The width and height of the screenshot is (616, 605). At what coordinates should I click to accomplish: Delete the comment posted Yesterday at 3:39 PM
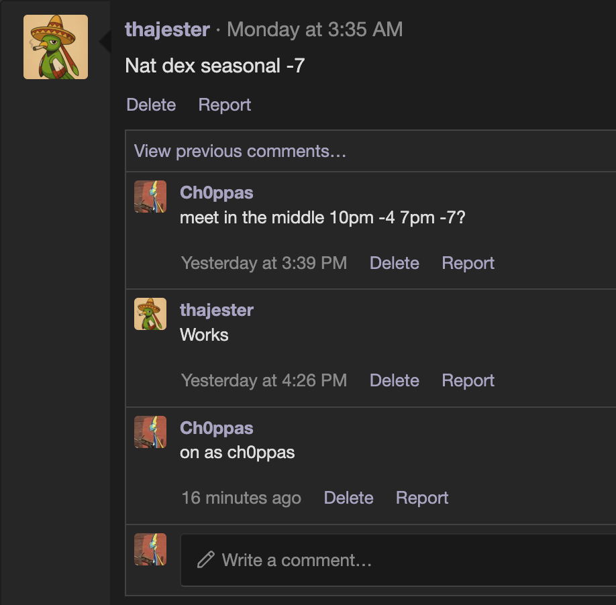click(x=395, y=263)
